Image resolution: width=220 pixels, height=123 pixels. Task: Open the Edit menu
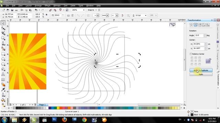click(x=13, y=6)
